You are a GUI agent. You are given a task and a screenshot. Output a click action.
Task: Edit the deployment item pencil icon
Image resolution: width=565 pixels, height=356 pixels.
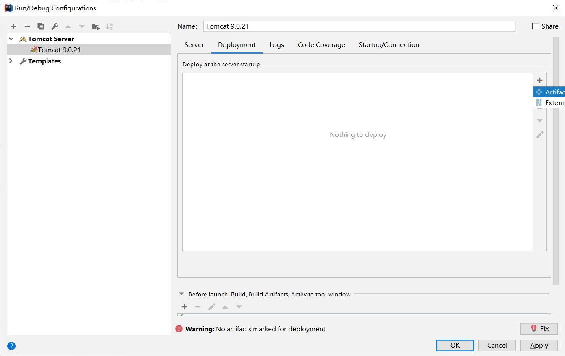[x=540, y=134]
